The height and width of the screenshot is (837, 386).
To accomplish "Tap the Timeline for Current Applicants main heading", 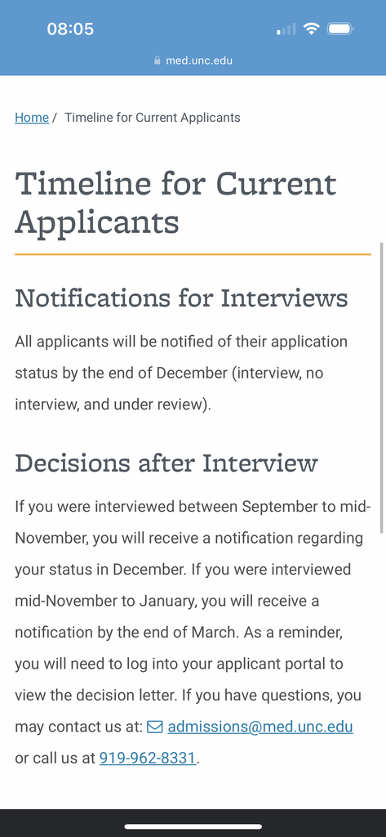I will tap(176, 203).
